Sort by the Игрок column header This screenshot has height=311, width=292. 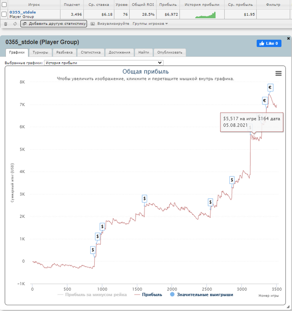[x=34, y=4]
